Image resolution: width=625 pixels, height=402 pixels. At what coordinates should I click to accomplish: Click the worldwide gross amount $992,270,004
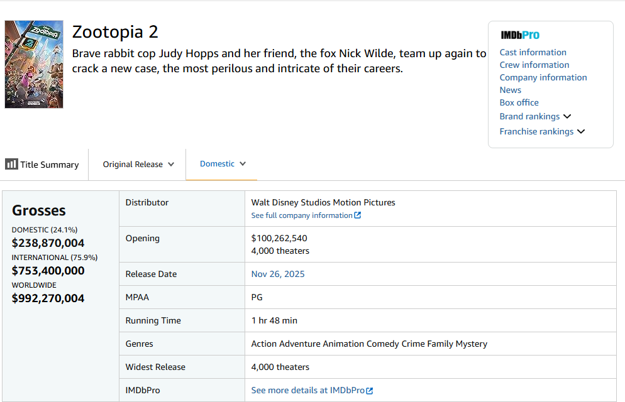48,298
